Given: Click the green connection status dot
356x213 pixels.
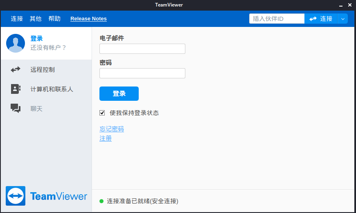Looking at the screenshot, I should (101, 201).
